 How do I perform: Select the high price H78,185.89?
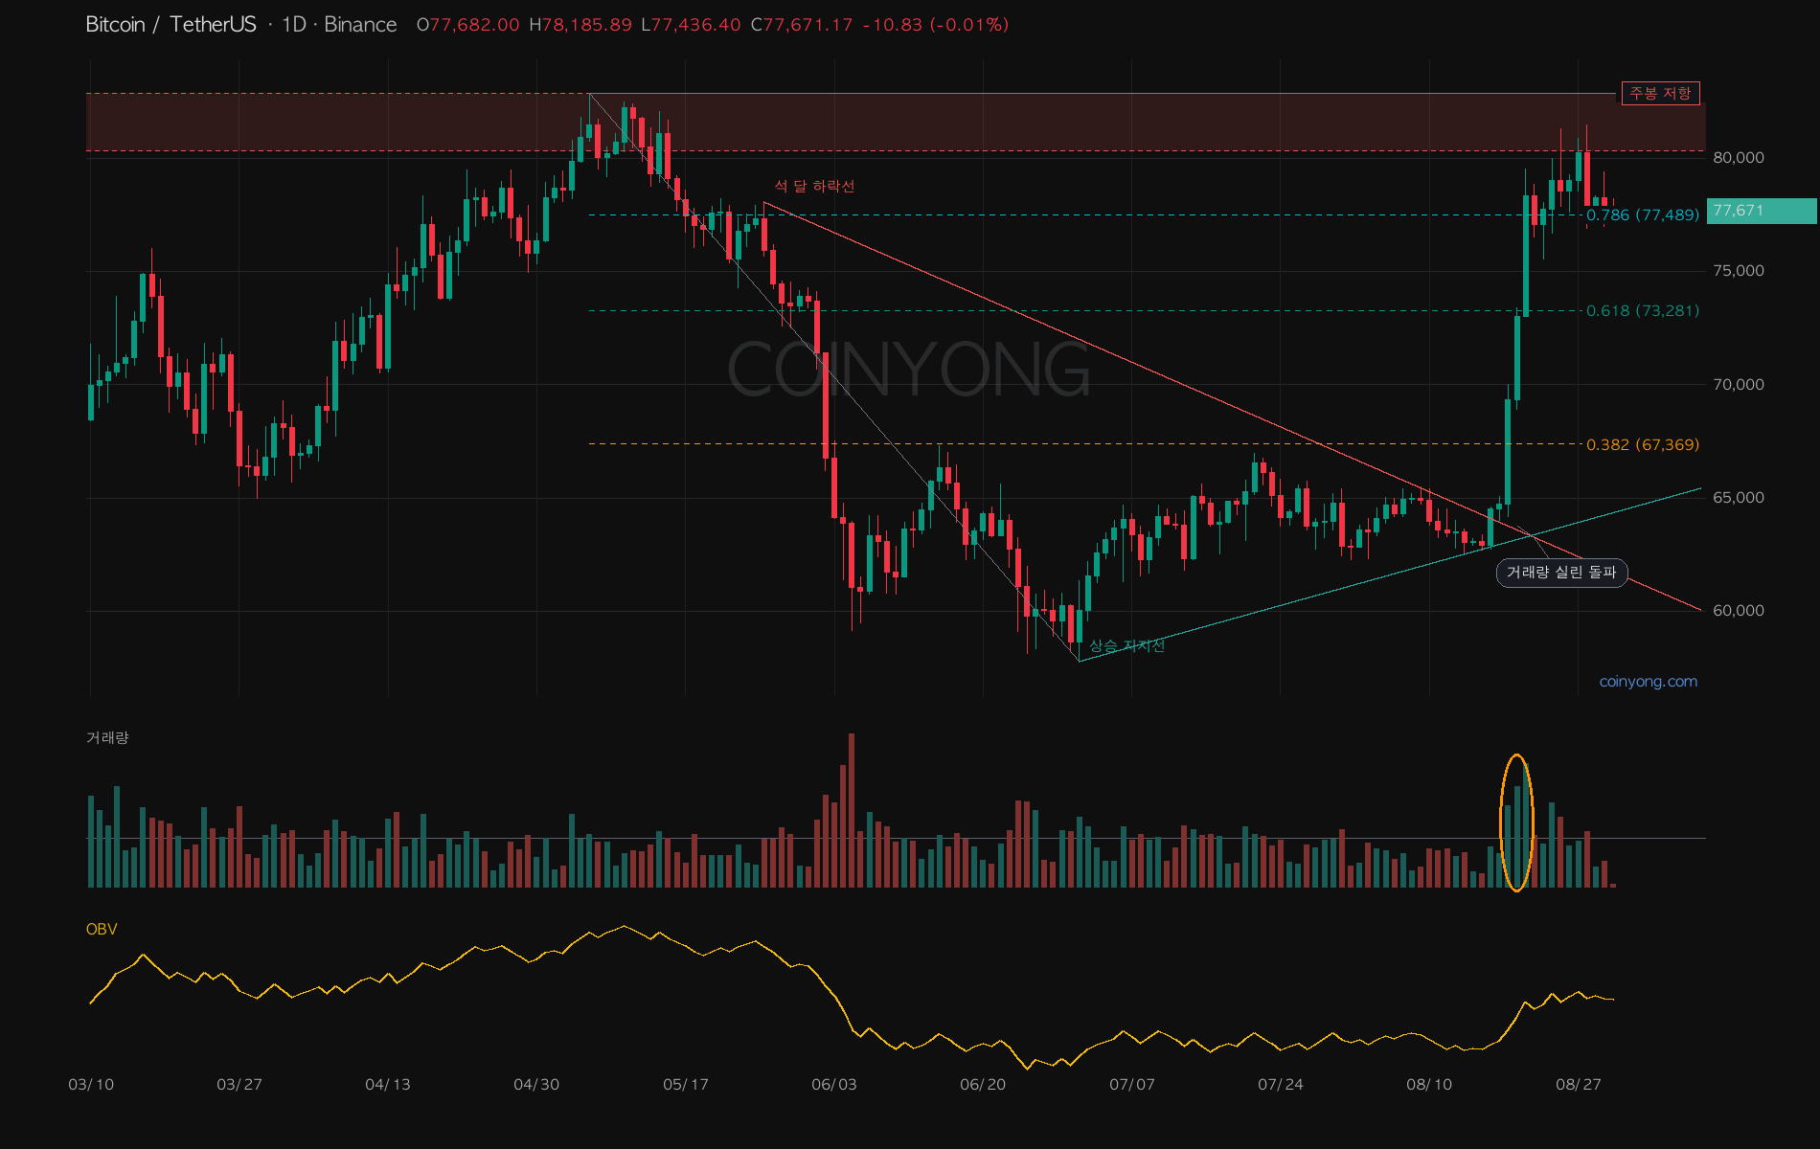tap(580, 25)
